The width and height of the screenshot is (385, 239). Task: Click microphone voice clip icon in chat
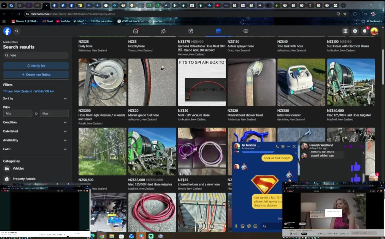[x=236, y=226]
